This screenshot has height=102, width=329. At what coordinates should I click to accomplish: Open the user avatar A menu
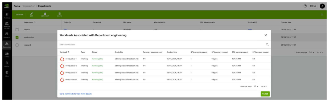point(322,6)
